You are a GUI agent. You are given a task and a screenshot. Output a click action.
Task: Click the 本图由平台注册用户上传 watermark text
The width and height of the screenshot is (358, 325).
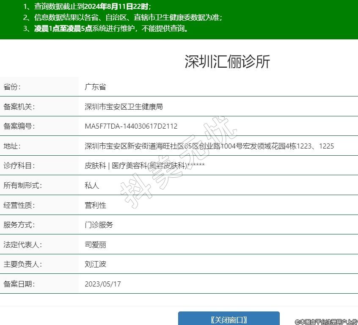[x=326, y=322]
